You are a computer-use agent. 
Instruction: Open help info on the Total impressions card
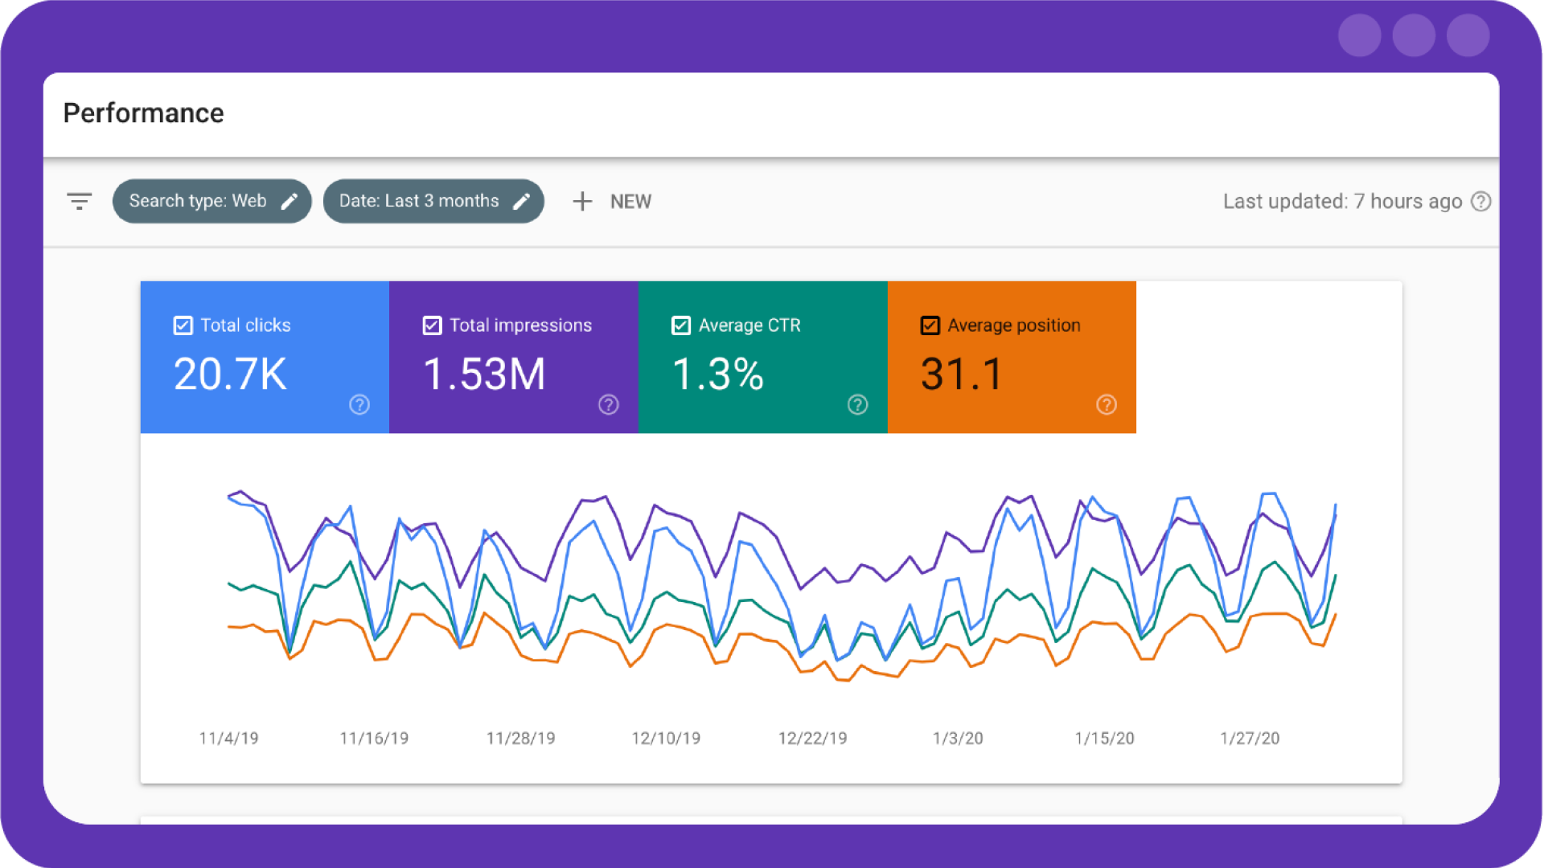pyautogui.click(x=609, y=405)
